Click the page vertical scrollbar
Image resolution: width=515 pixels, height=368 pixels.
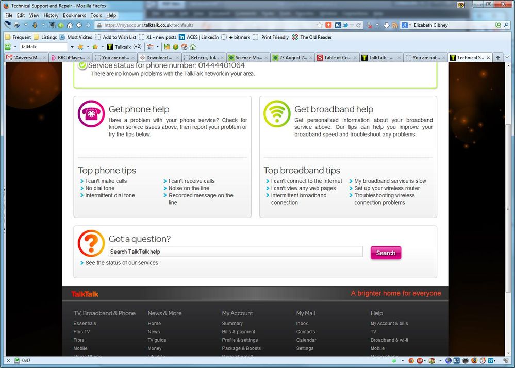coord(508,208)
